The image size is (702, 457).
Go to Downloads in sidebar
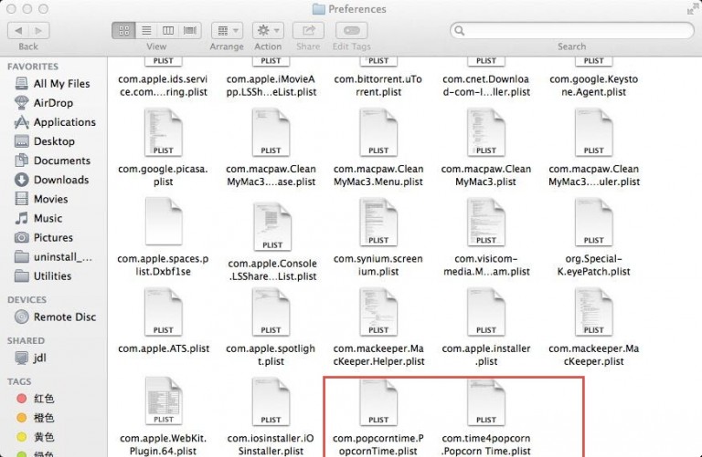coord(61,180)
